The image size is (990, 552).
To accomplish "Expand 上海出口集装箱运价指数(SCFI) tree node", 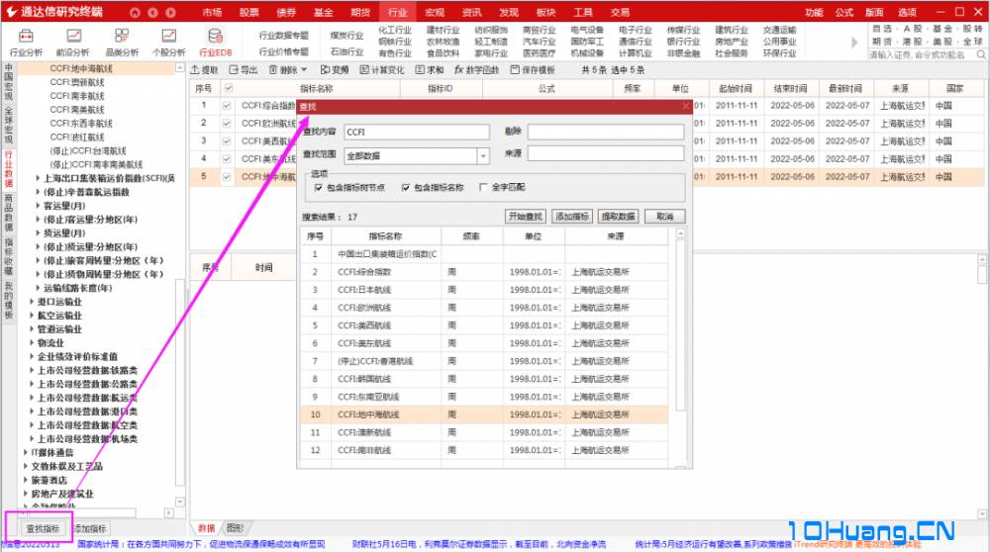I will coord(38,178).
